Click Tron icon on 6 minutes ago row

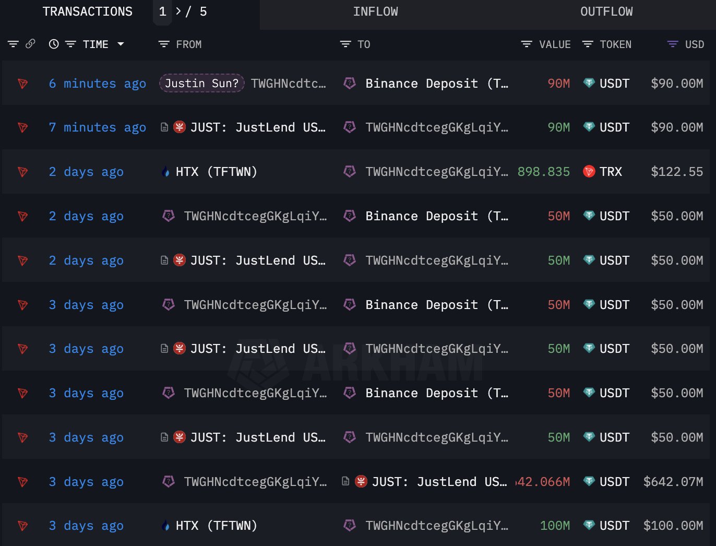pyautogui.click(x=22, y=84)
